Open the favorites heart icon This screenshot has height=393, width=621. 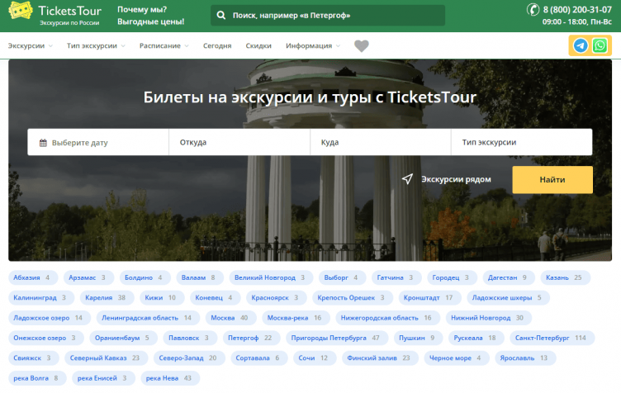coord(361,46)
